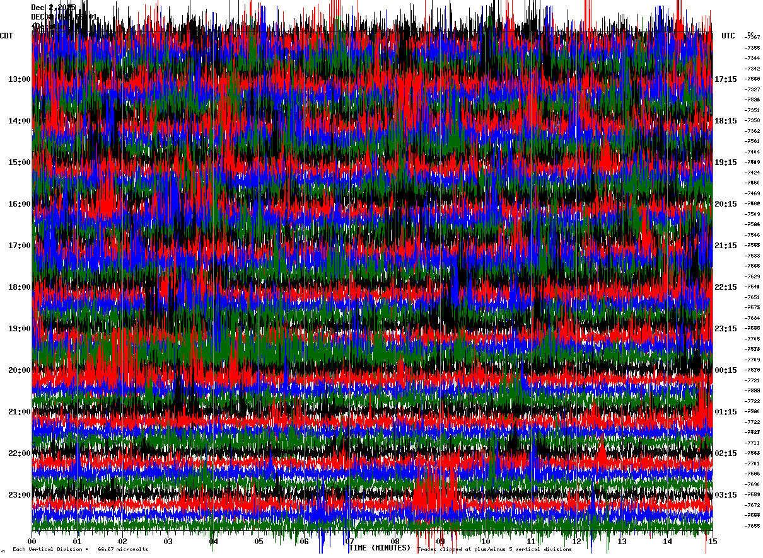
Task: Click the DC offset value -7358
Action: (x=752, y=120)
